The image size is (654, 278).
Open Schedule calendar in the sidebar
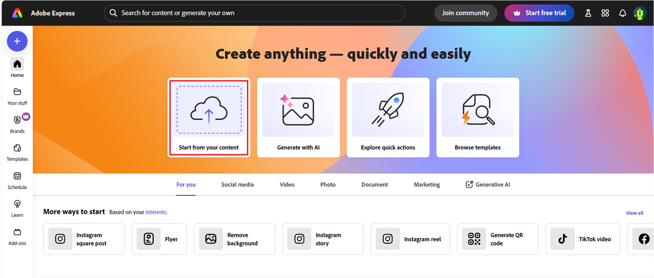[17, 180]
